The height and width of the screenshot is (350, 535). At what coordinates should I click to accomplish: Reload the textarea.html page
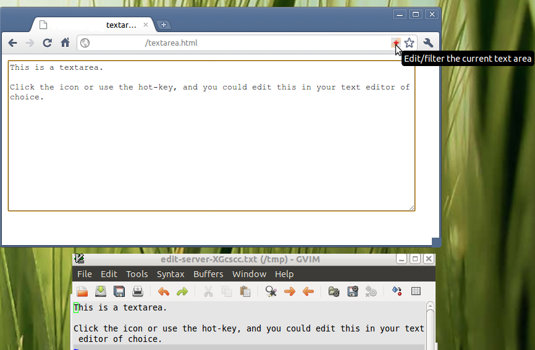click(48, 43)
